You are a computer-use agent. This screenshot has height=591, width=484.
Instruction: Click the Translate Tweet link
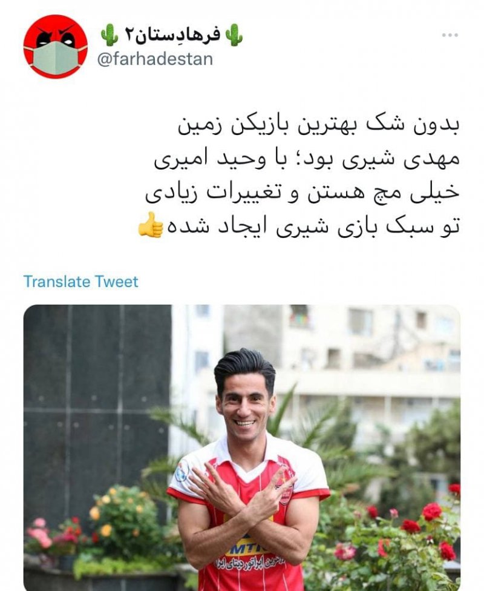pyautogui.click(x=80, y=282)
